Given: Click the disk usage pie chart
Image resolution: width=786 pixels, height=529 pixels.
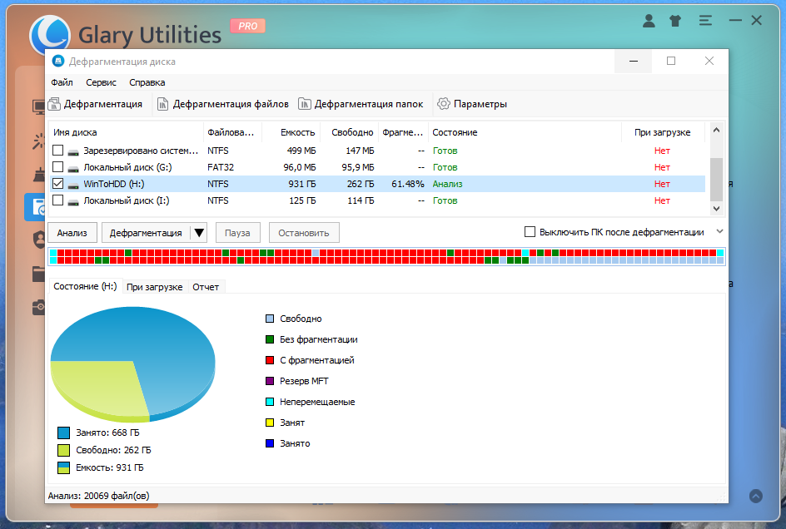Looking at the screenshot, I should pos(133,364).
